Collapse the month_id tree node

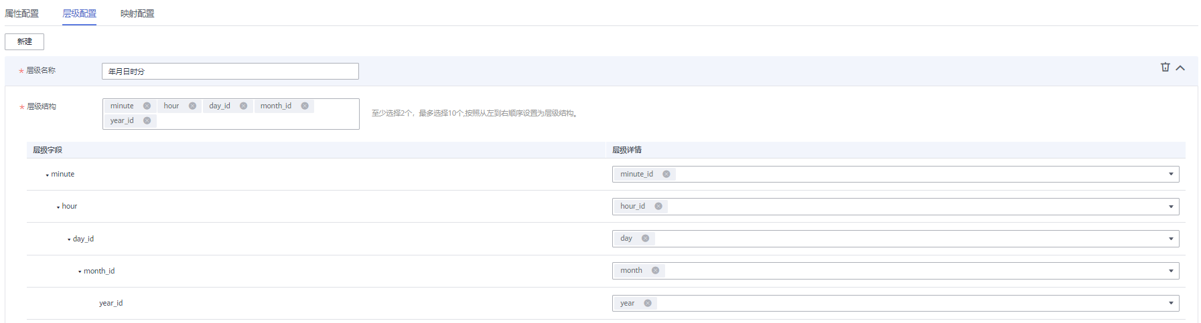tap(80, 272)
